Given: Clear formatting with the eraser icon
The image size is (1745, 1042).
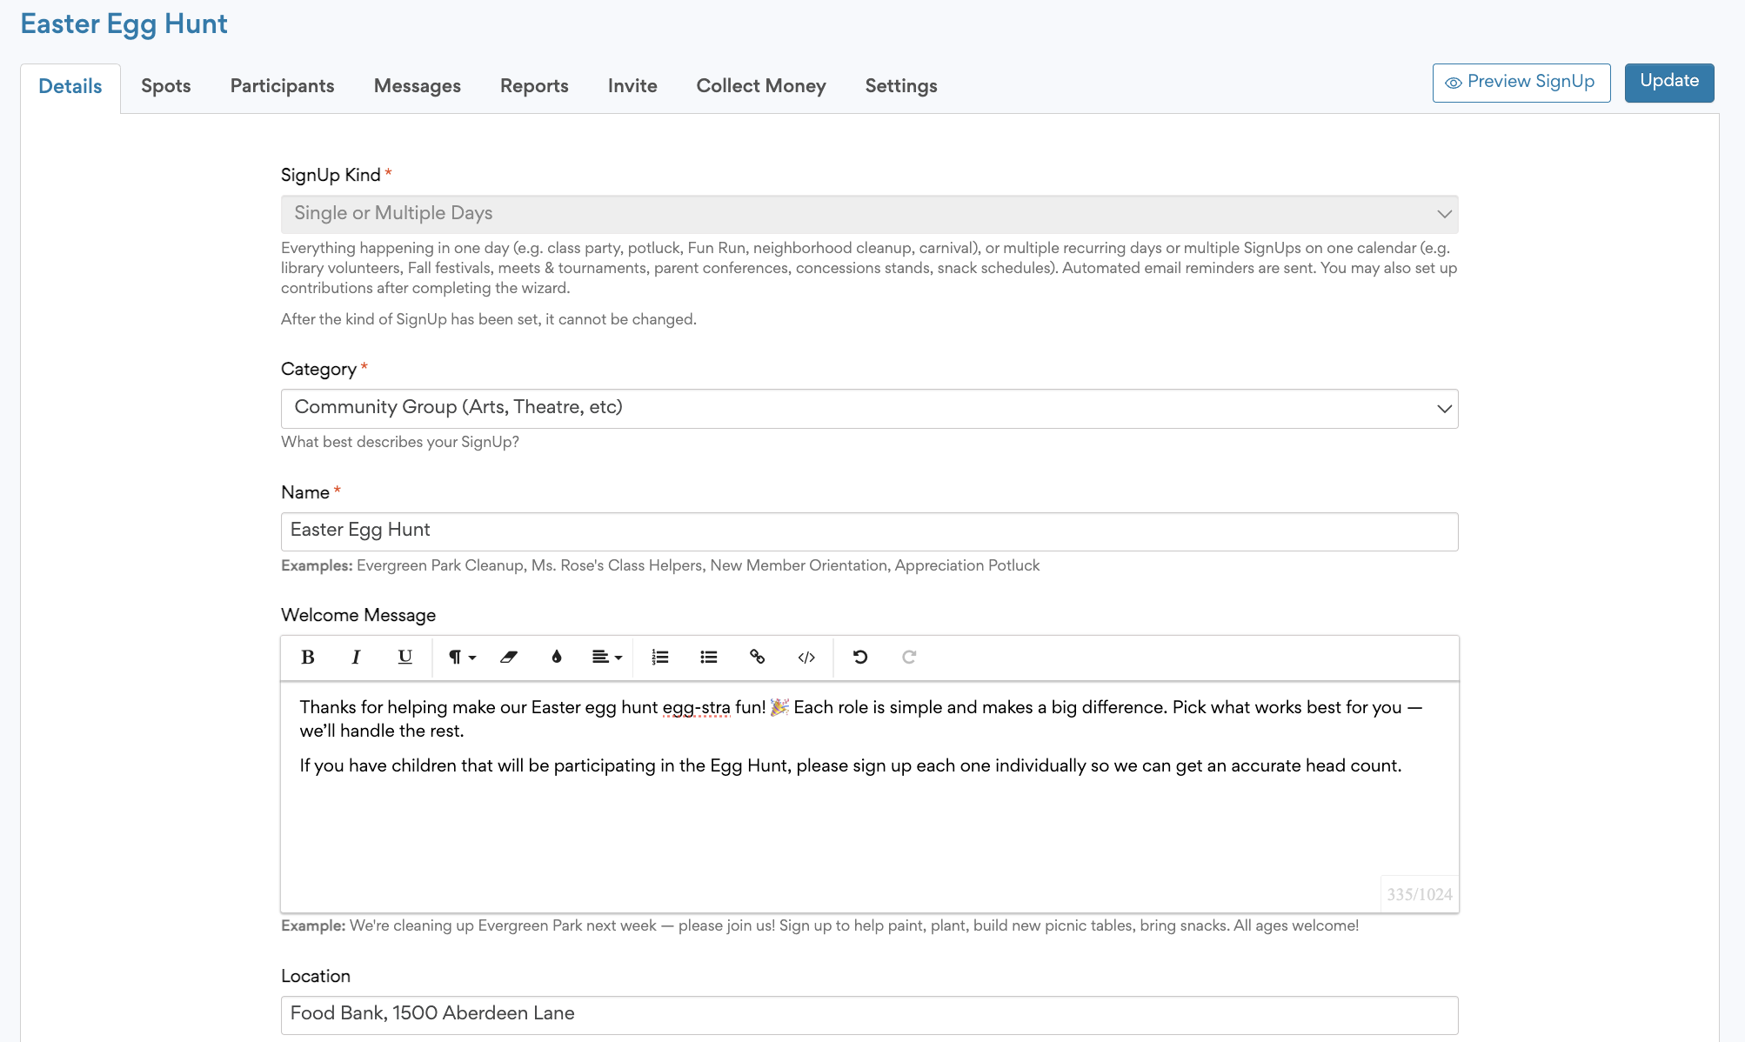Looking at the screenshot, I should pos(509,658).
